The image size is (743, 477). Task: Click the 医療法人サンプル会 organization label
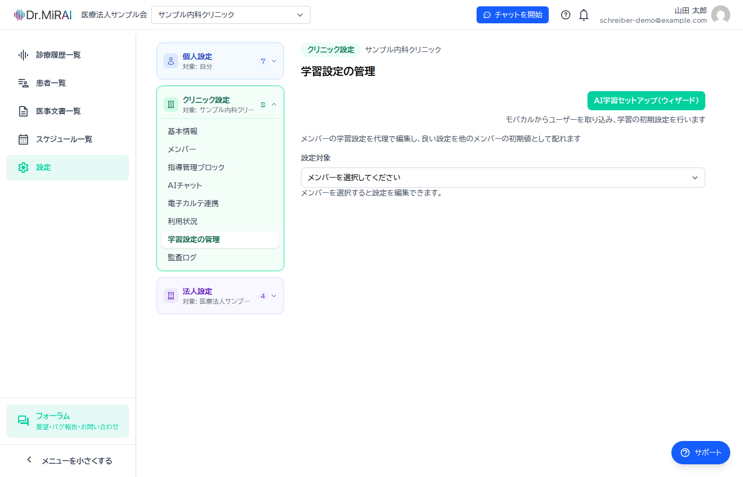(114, 15)
